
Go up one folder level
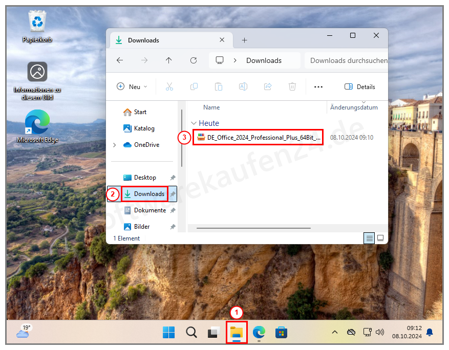click(169, 60)
